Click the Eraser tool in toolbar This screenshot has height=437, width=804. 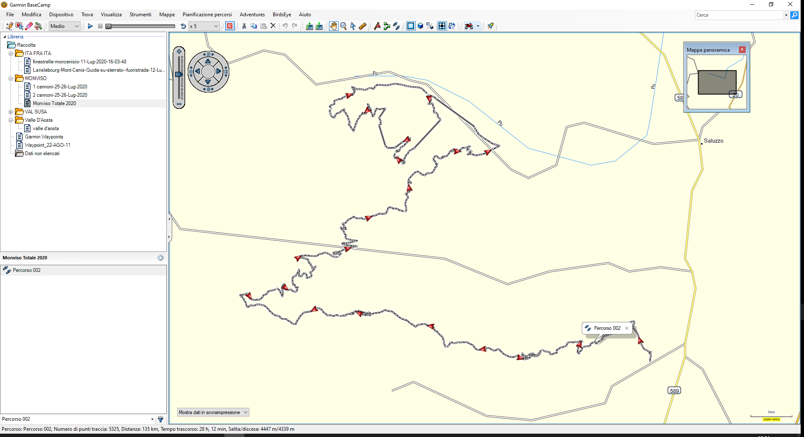coord(29,26)
